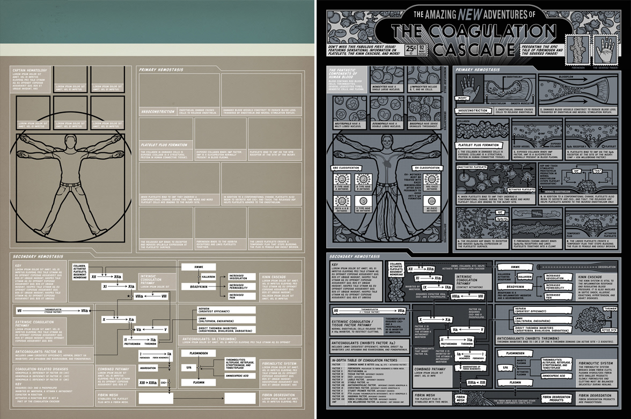Click the 'Direct Thrombin Inhibitors' box on beige draft
631x419 pixels.
226,329
